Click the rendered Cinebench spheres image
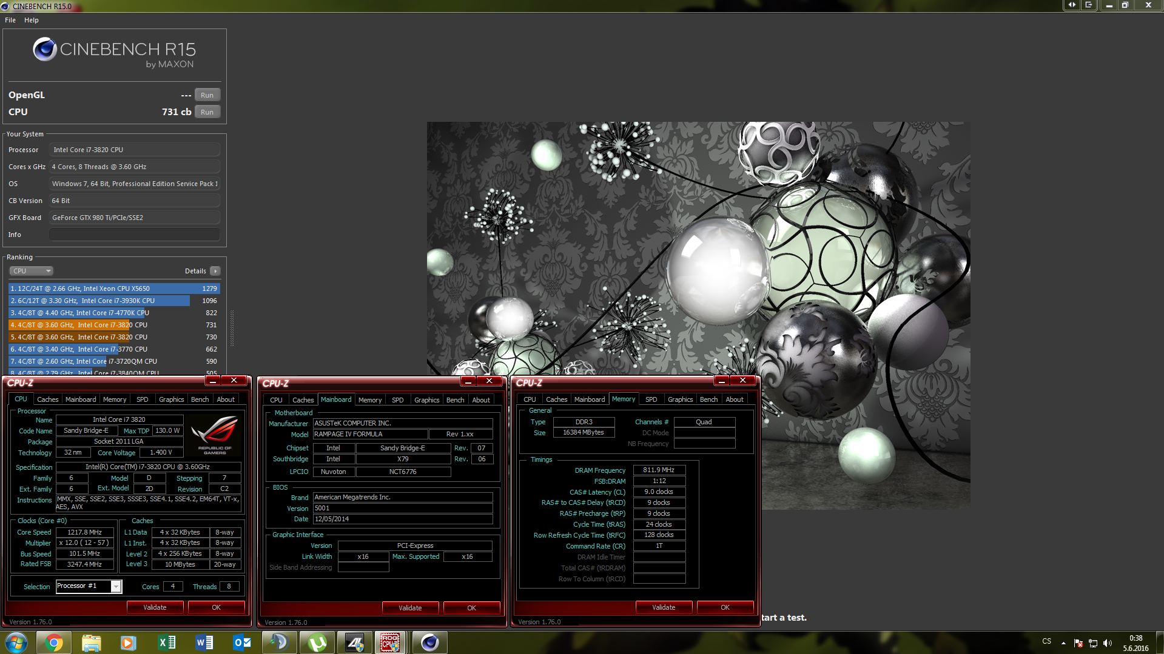The height and width of the screenshot is (654, 1164). (698, 315)
